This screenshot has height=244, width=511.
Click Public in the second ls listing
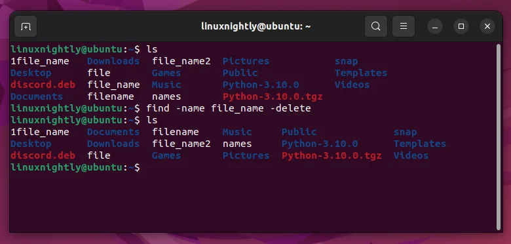pyautogui.click(x=299, y=132)
